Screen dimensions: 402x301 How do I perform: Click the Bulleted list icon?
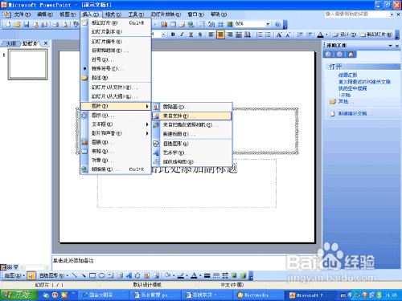[x=268, y=35]
